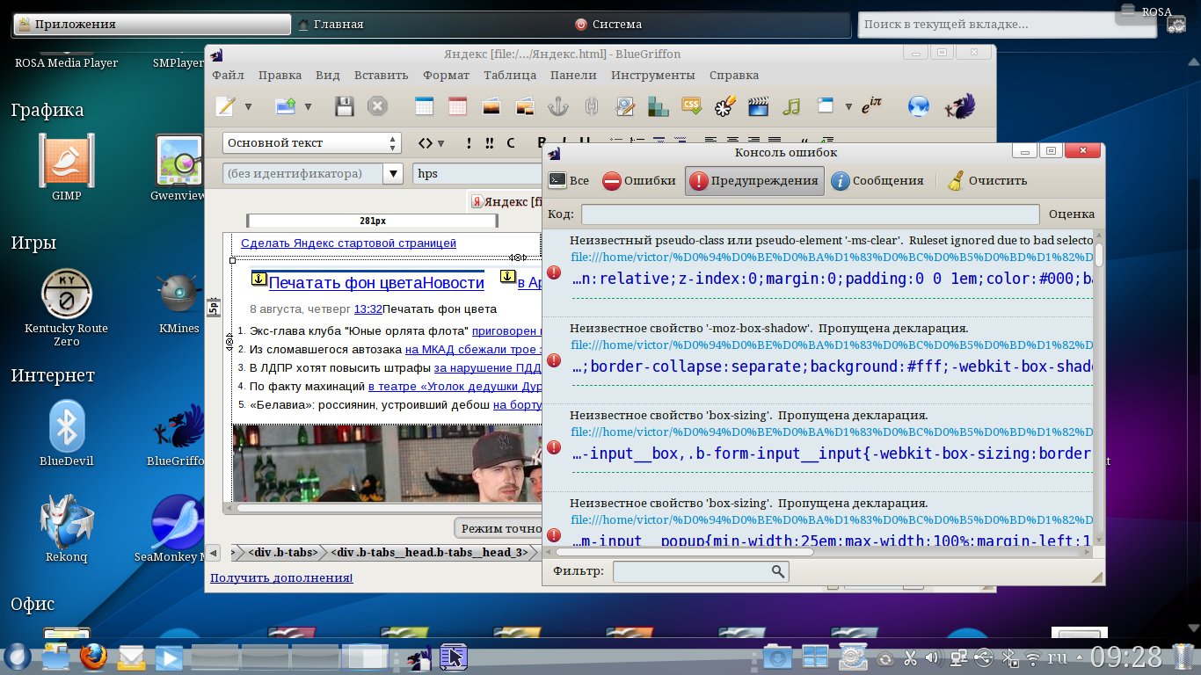
Task: Toggle the Предупреждения warnings filter
Action: pyautogui.click(x=754, y=181)
